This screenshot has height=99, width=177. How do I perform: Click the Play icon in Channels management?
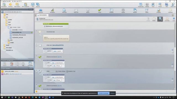(17, 64)
